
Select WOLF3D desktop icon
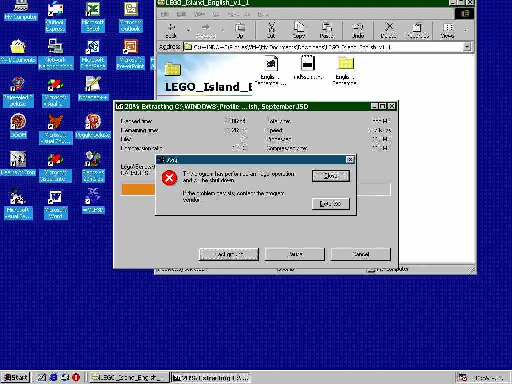[93, 201]
